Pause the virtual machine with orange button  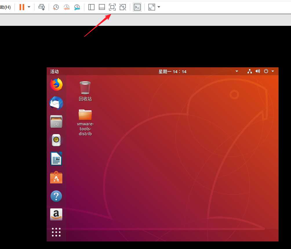(x=22, y=7)
